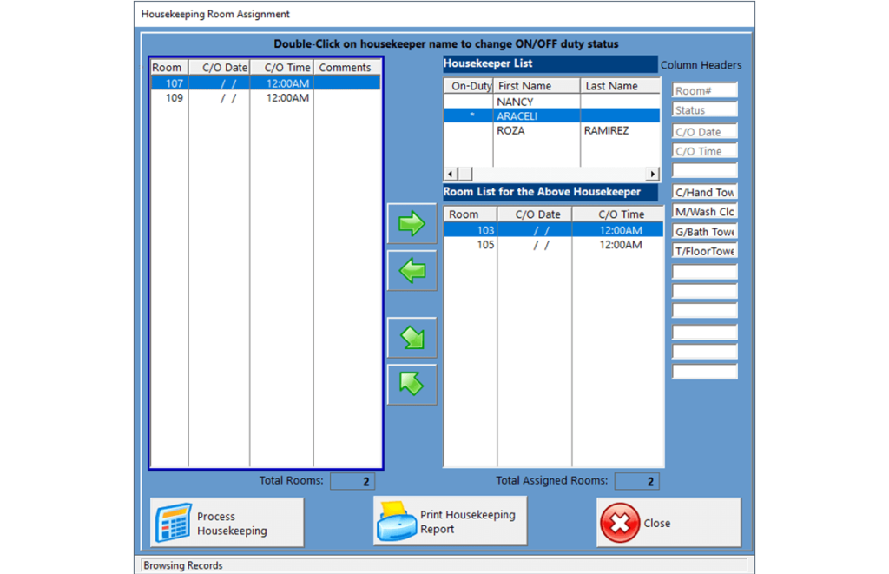The width and height of the screenshot is (889, 574).
Task: Click the Status column header field
Action: (x=704, y=110)
